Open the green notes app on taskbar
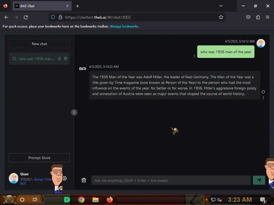The width and height of the screenshot is (274, 205). point(67,200)
